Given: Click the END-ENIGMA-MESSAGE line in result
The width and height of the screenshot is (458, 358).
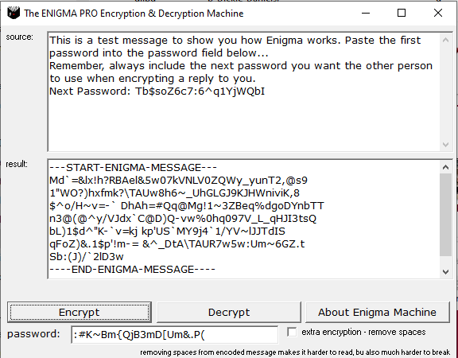Looking at the screenshot, I should [132, 269].
